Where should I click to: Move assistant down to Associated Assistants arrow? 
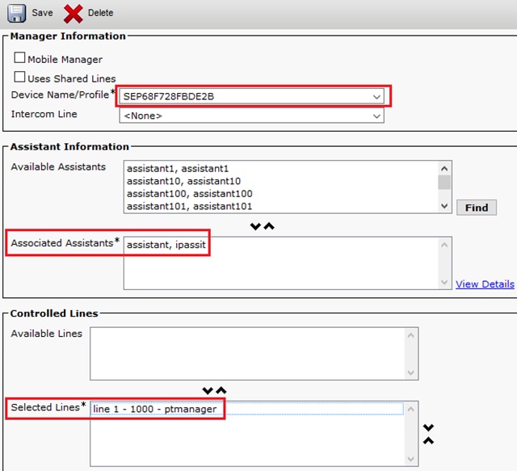point(255,226)
